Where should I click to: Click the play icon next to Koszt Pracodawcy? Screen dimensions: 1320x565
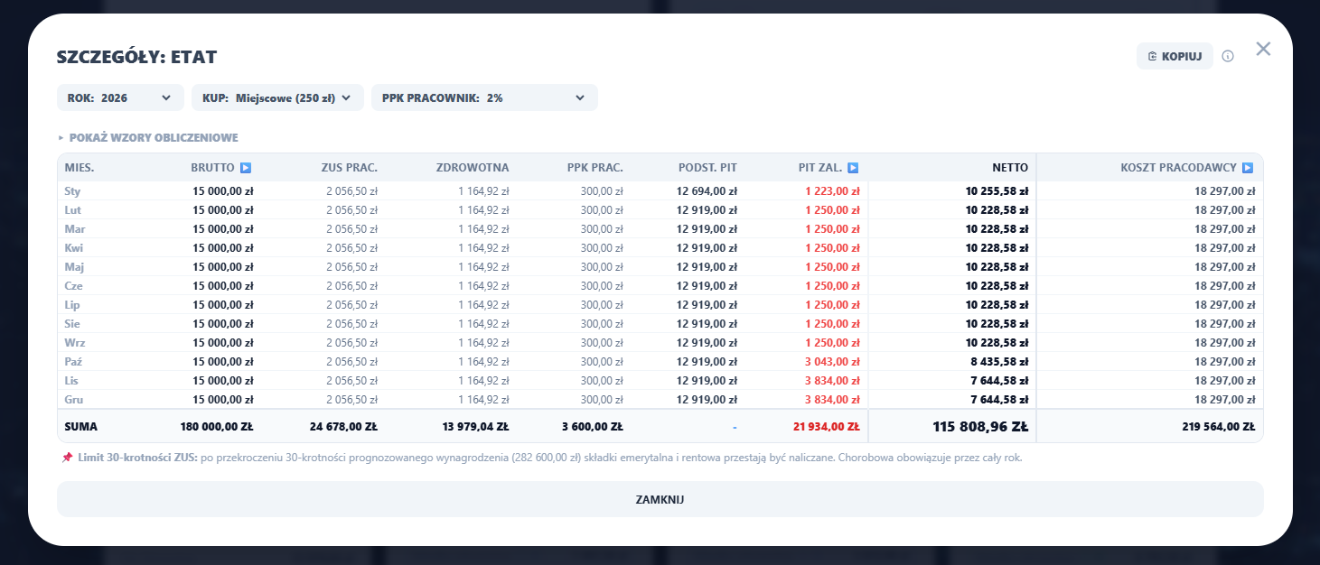[x=1248, y=167]
